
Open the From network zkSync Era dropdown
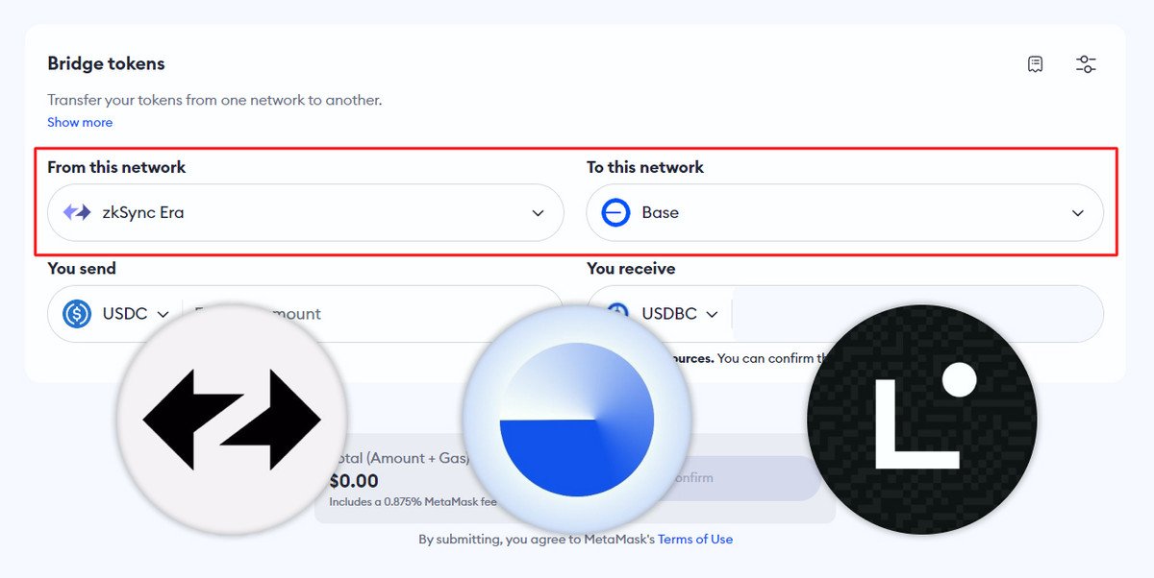coord(306,212)
